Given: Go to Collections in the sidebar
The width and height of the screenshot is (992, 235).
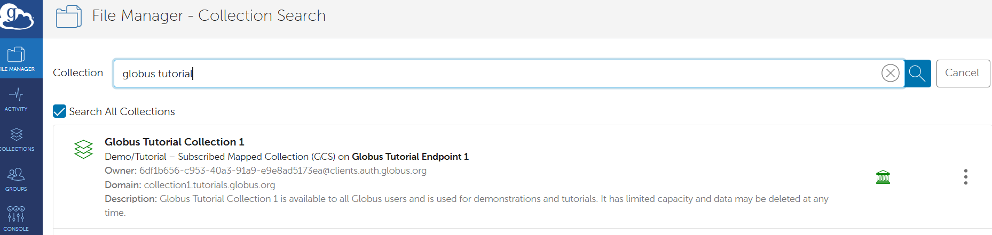Looking at the screenshot, I should tap(17, 139).
